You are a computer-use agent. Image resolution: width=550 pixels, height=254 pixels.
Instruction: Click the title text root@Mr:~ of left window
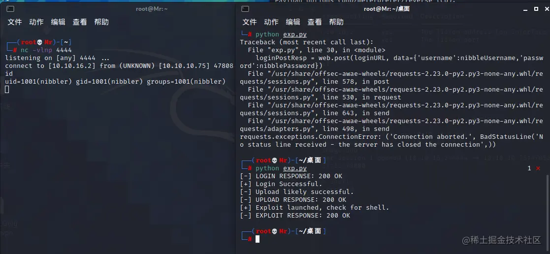(x=152, y=9)
